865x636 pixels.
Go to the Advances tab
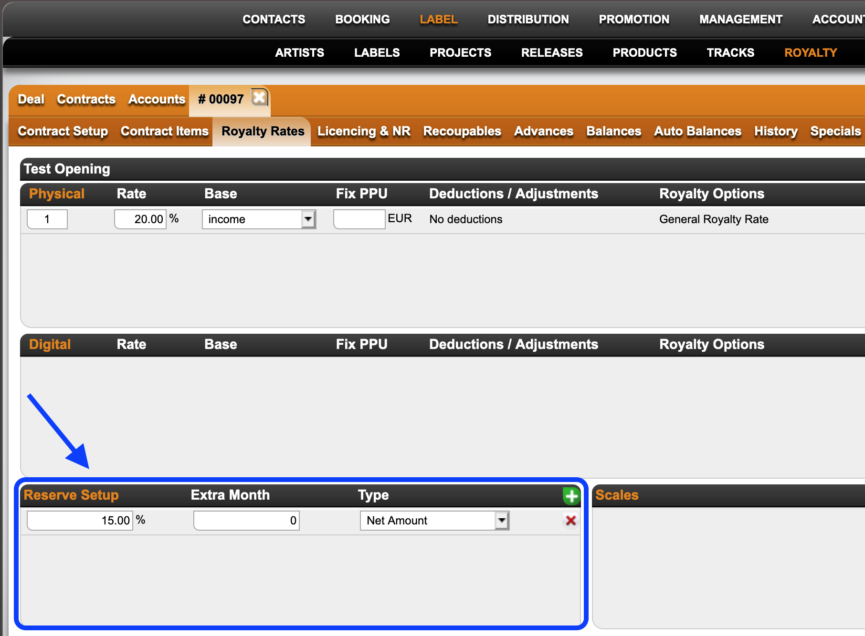[543, 131]
